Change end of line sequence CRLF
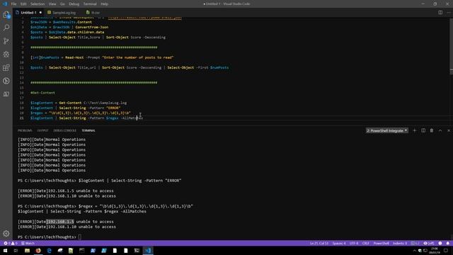Screen dimensions: 453x255 pos(365,243)
